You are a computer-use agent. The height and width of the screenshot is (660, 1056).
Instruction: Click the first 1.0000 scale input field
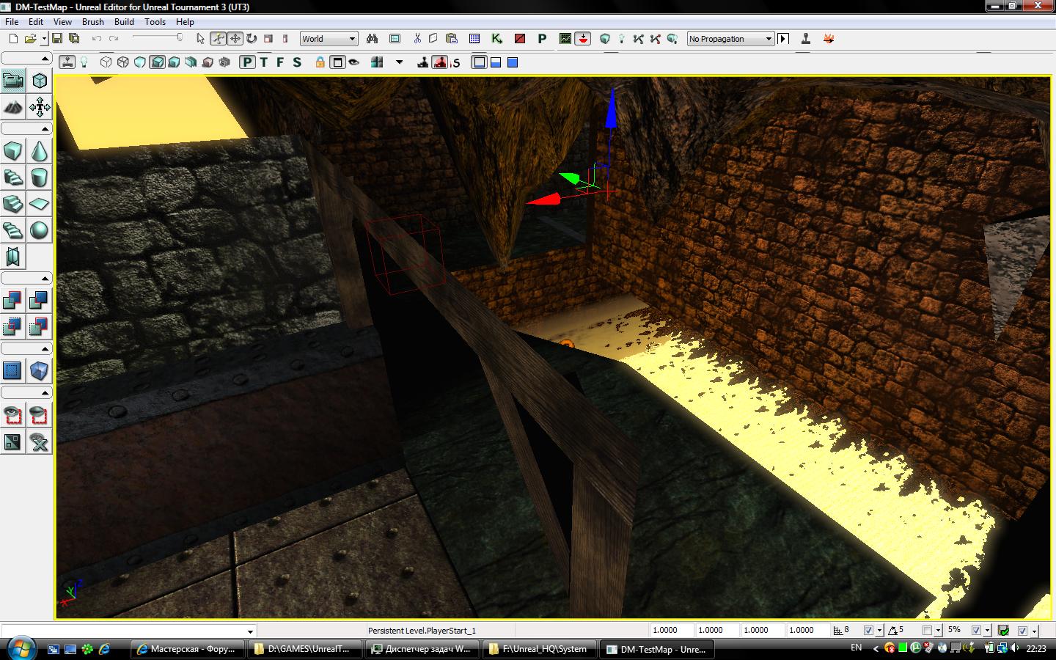671,630
